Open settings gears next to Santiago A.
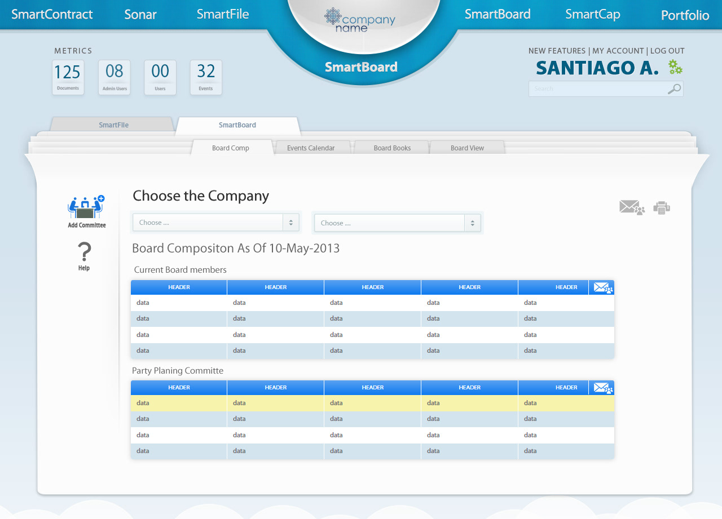 tap(675, 67)
